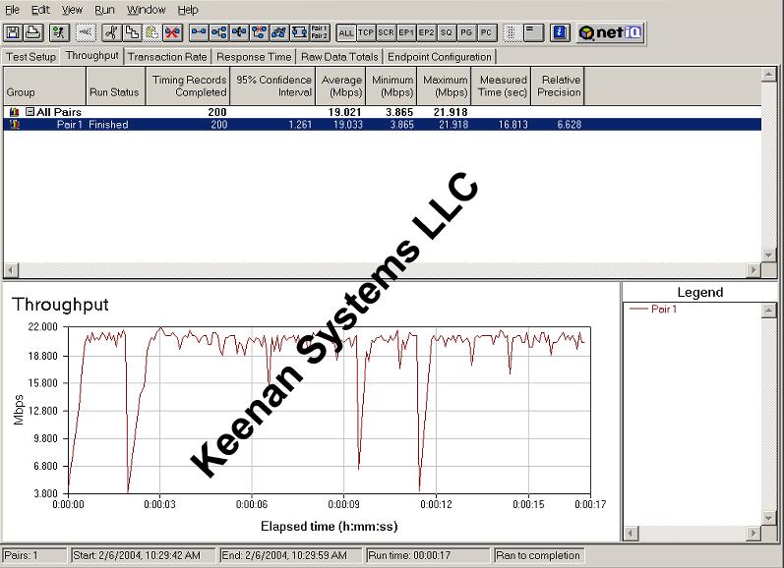Click the Print toolbar icon
Screen dimensions: 784x568
[x=33, y=33]
